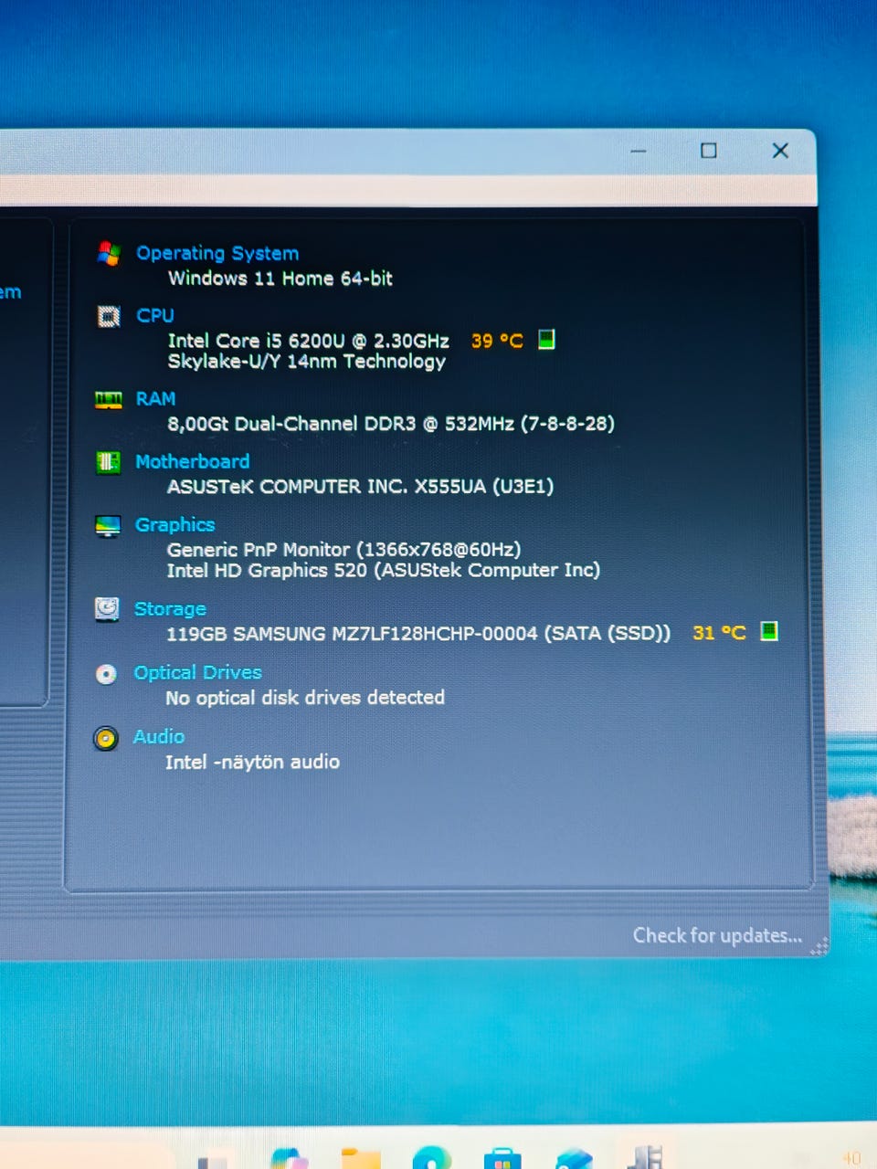Screen dimensions: 877x1169
Task: Open the Audio section link
Action: pyautogui.click(x=159, y=736)
